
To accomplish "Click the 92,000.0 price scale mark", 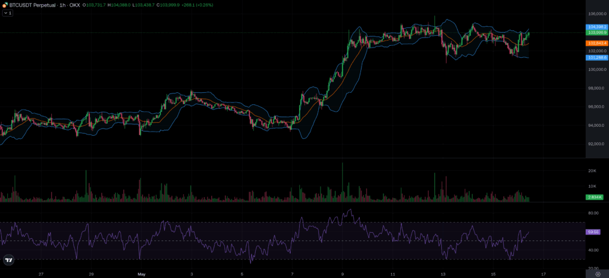I will [596, 144].
